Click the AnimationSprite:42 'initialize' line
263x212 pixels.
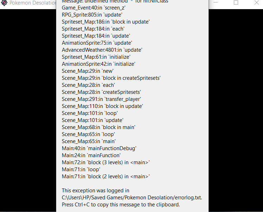[x=98, y=64]
